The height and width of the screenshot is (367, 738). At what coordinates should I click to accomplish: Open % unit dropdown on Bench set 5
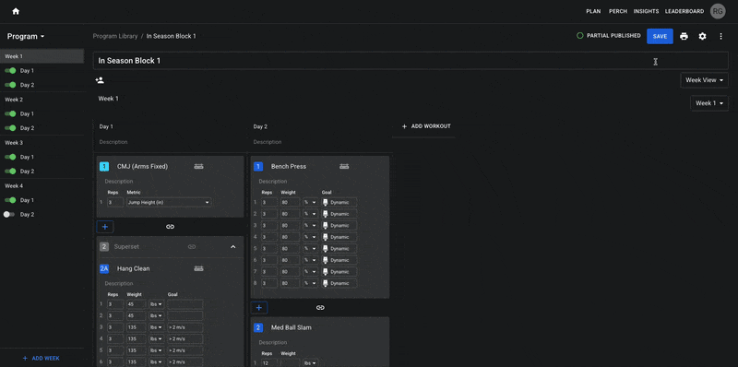pos(310,248)
